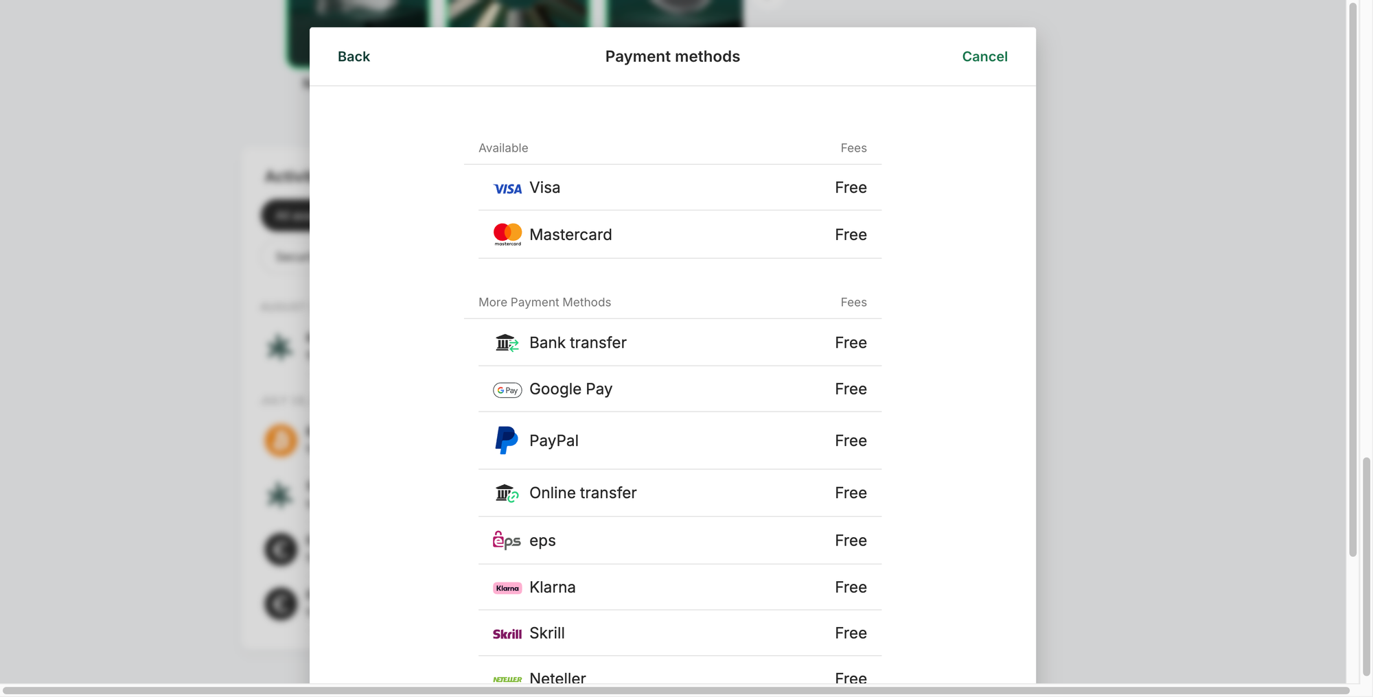Click the Skrill logo icon

click(507, 634)
